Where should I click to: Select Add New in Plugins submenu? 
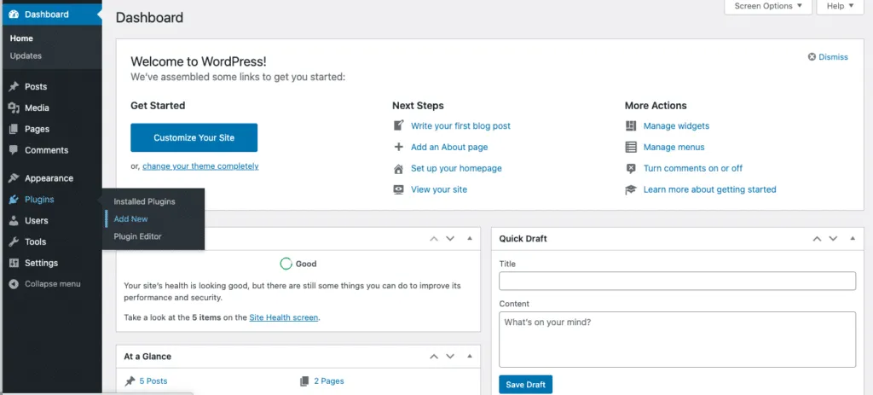(x=131, y=219)
